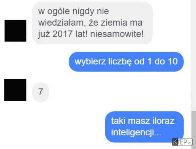Select the gray message starting "w ogóle nigdy nie"
This screenshot has height=149, width=196.
(x=92, y=23)
